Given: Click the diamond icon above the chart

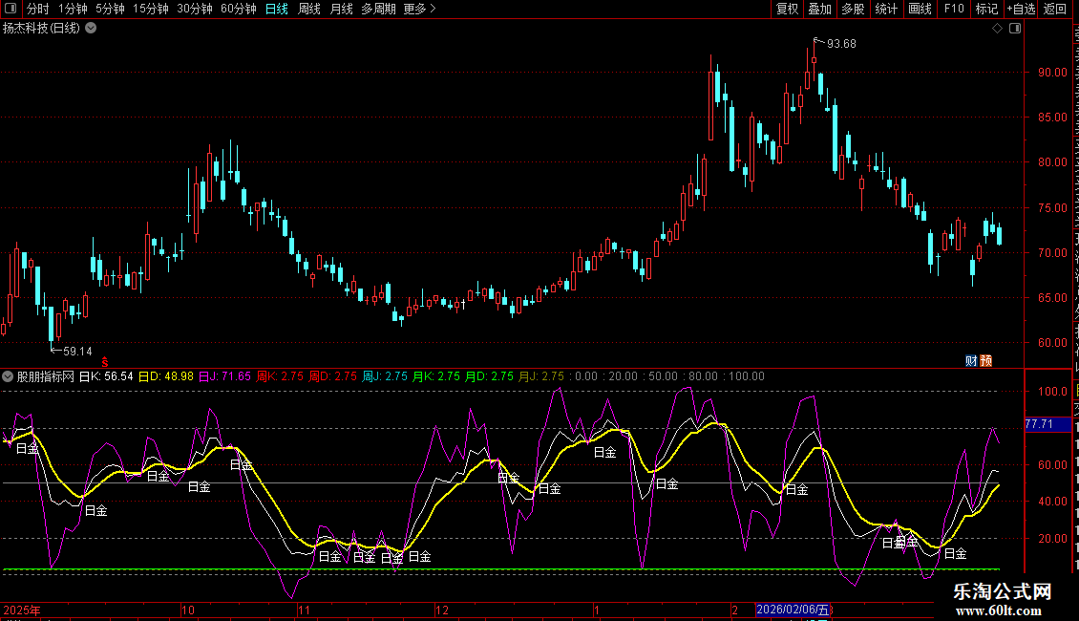Looking at the screenshot, I should pos(998,29).
